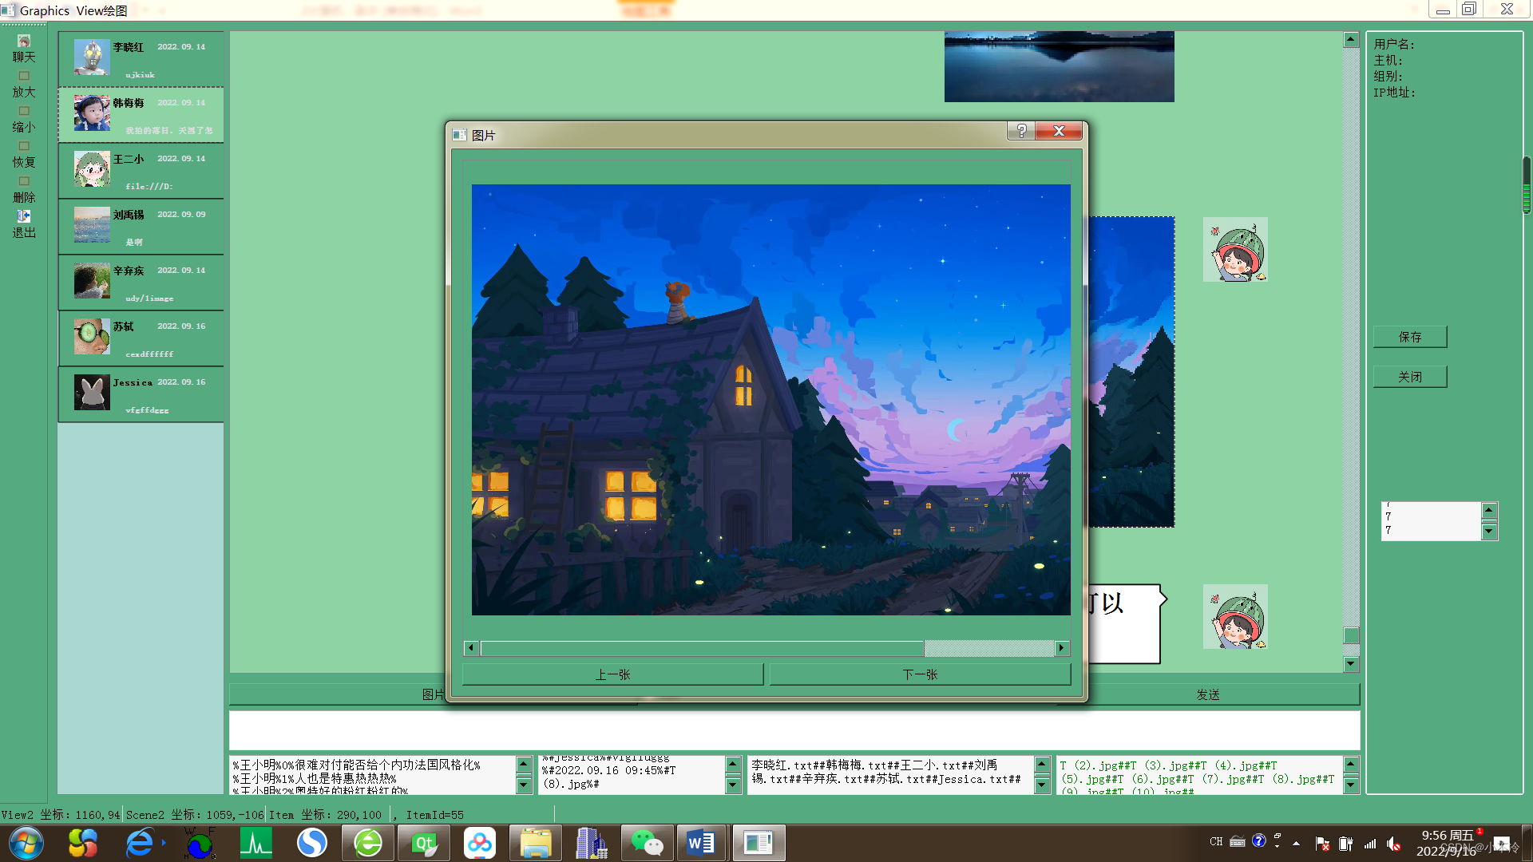Click the help button in the 图片 dialog title bar
The image size is (1533, 862).
point(1021,131)
